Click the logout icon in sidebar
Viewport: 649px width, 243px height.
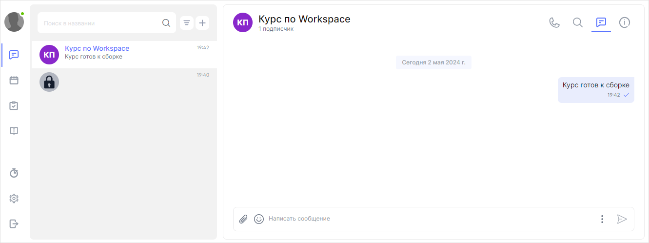point(14,223)
